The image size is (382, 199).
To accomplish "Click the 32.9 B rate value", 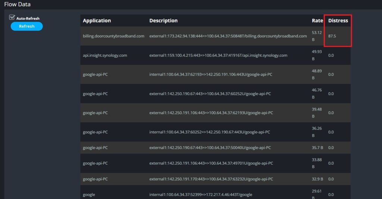I will [318, 179].
